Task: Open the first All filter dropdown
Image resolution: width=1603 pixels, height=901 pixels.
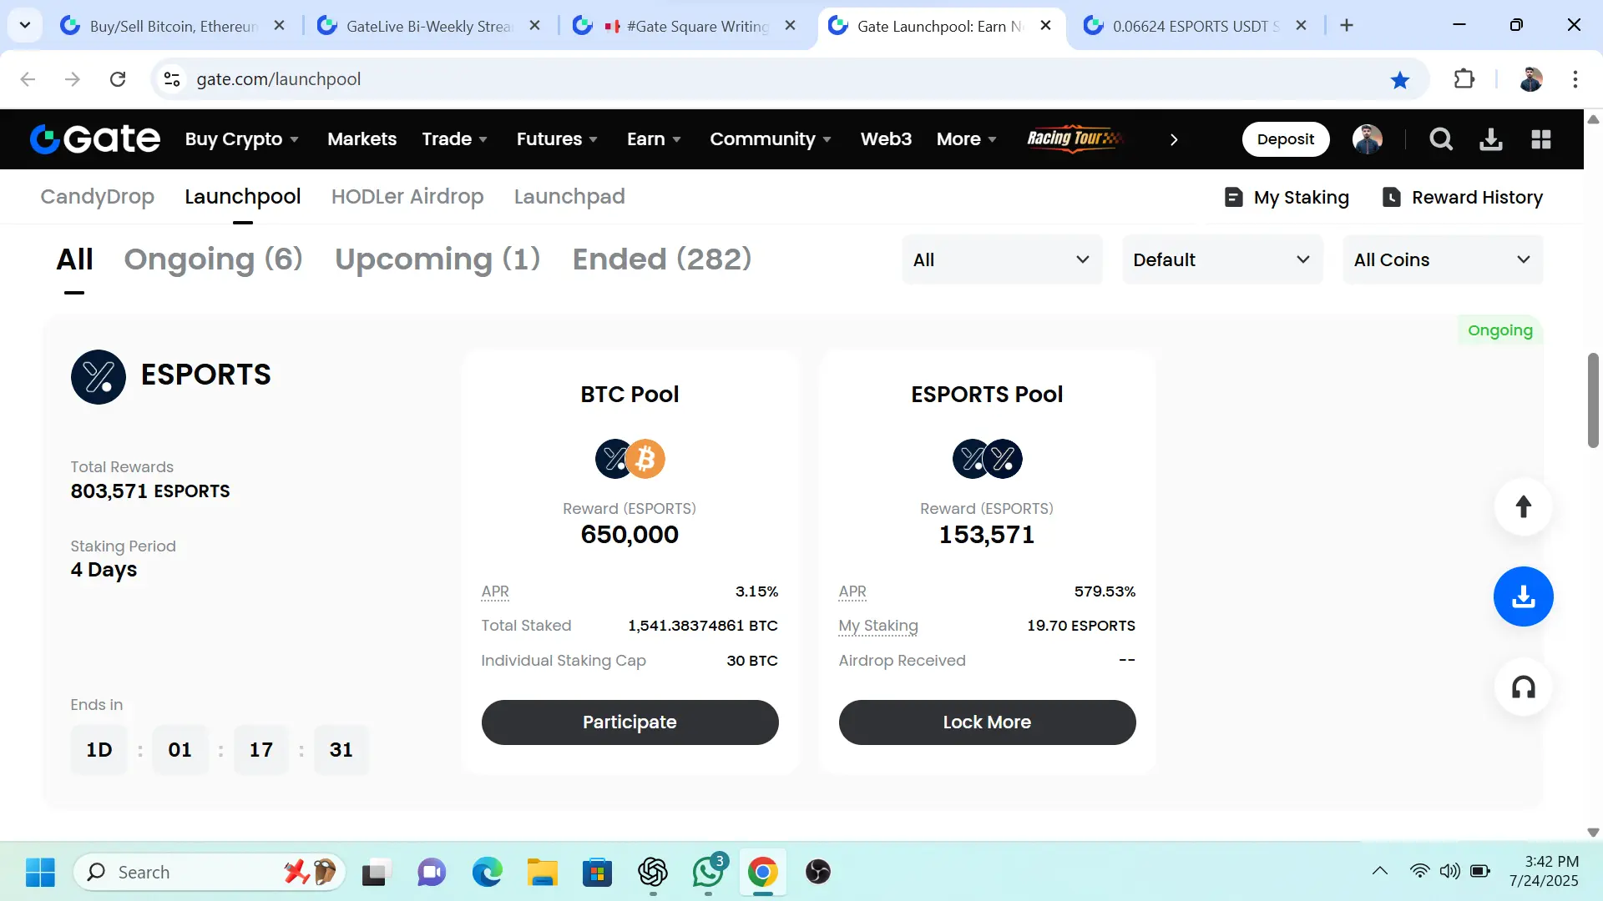Action: pos(1002,260)
